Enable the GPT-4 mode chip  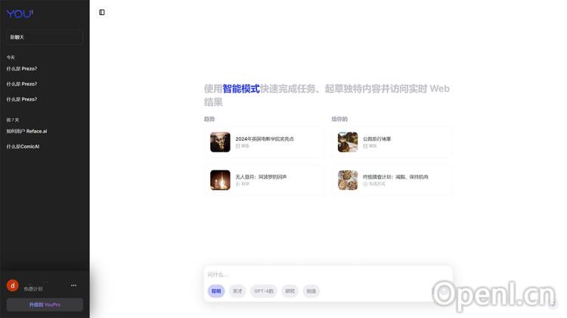[x=264, y=291]
